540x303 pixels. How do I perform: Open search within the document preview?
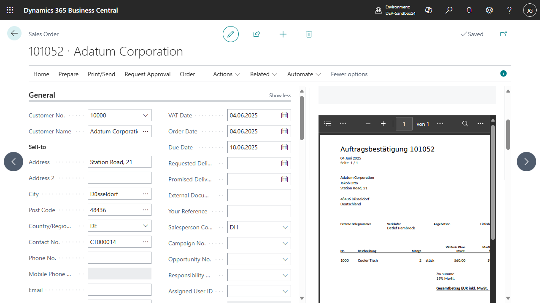[465, 123]
